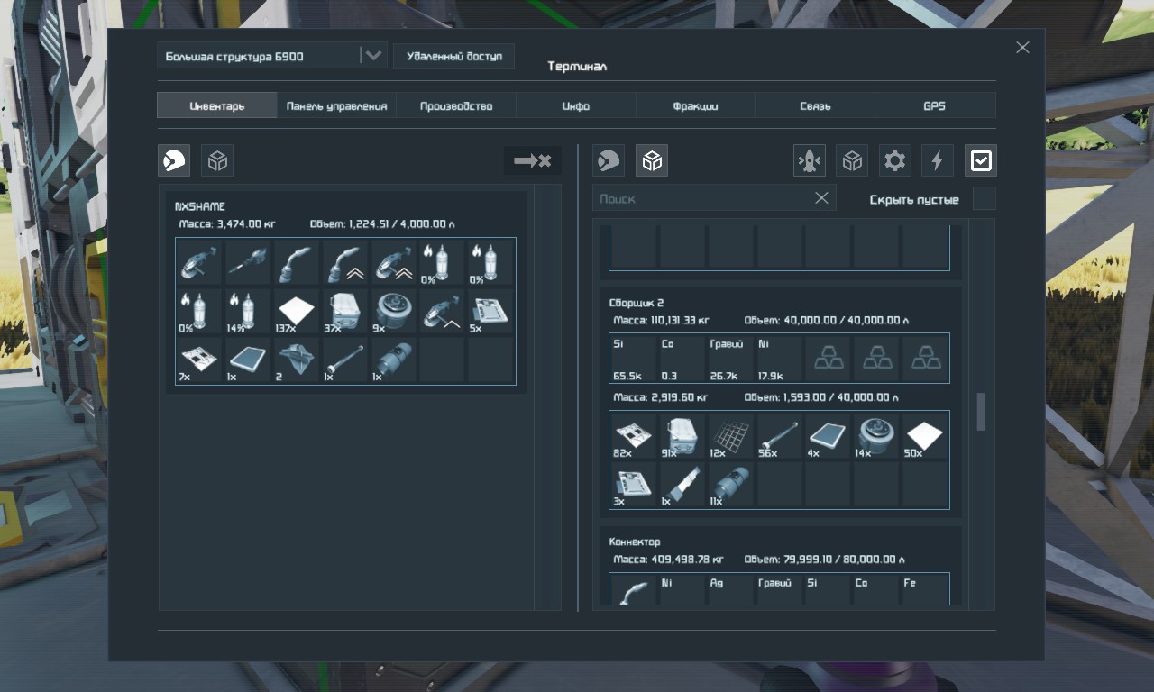Select the 137x steel plates stack
Image resolution: width=1154 pixels, height=692 pixels.
[297, 311]
